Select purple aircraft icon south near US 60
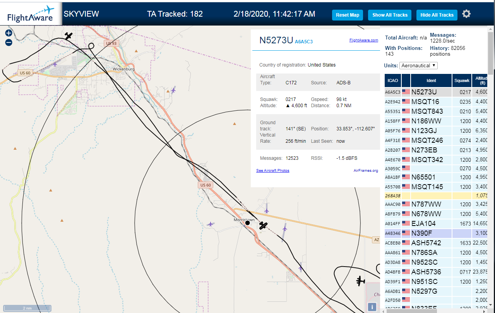The image size is (495, 313). pos(300,268)
